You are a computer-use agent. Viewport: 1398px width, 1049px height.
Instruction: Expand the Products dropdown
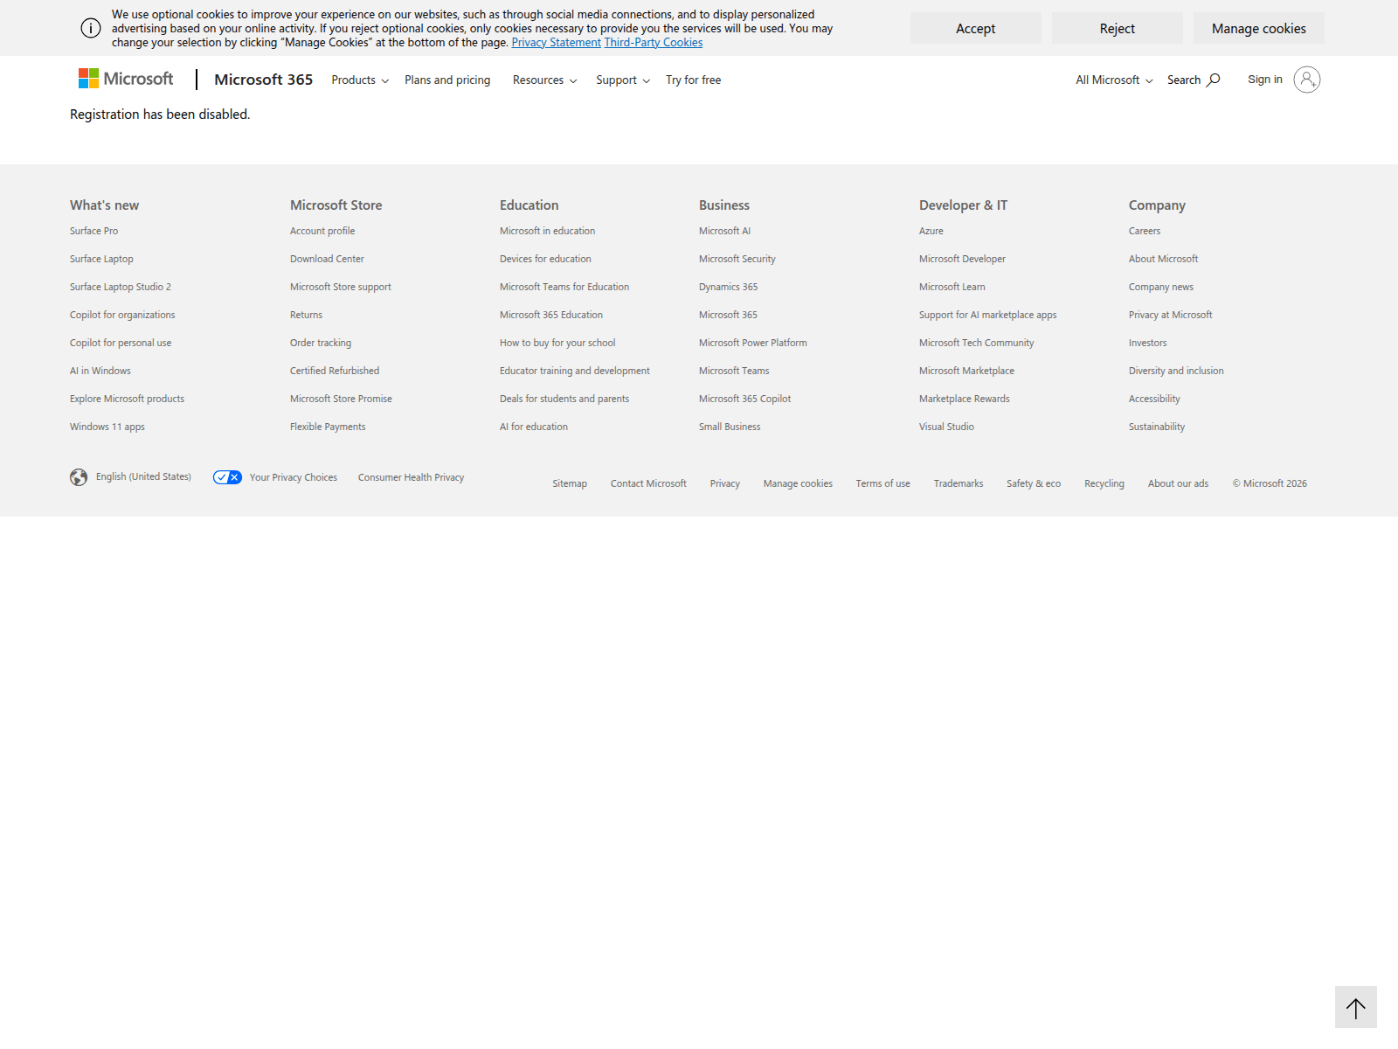click(x=360, y=80)
